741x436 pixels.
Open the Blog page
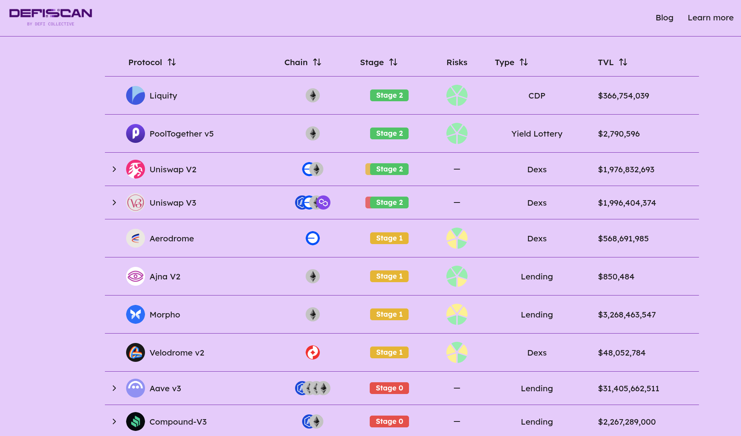(664, 18)
